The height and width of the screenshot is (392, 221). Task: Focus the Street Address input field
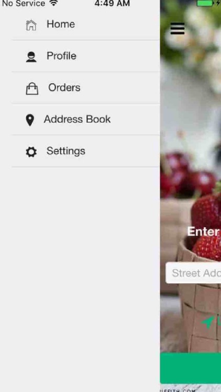[x=193, y=273]
